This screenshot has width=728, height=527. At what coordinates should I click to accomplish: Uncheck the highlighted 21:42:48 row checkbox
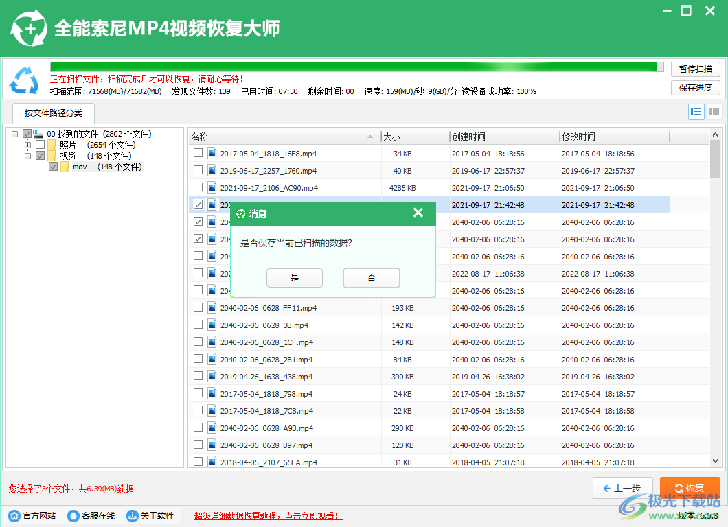click(x=198, y=204)
